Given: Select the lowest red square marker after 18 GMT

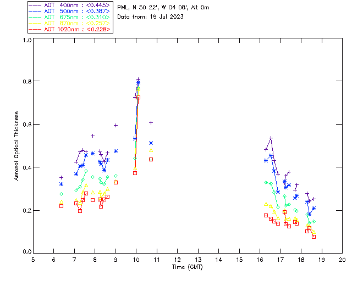Looking at the screenshot, I should pos(314,237).
